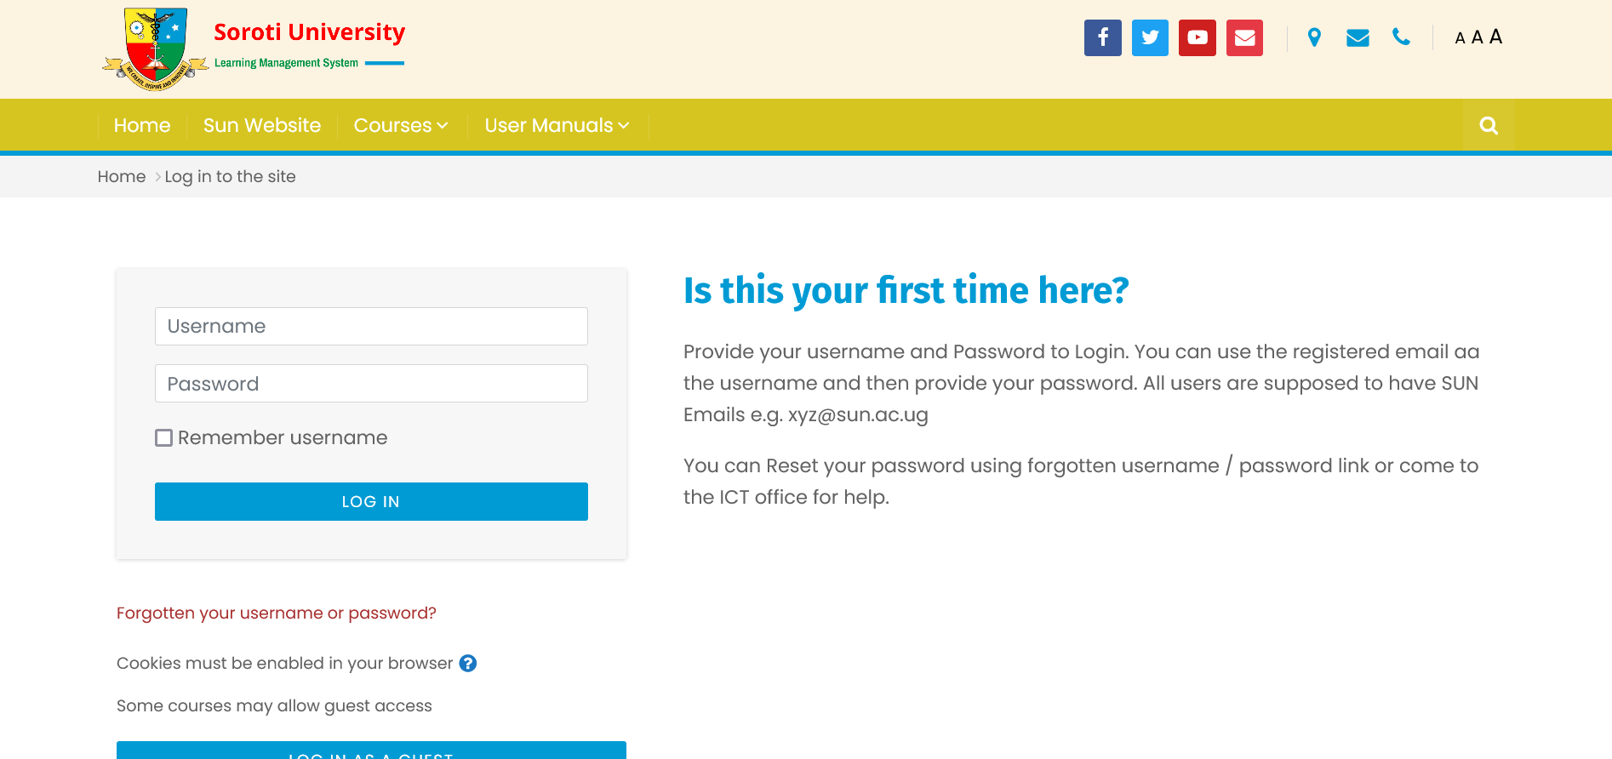Expand the Courses dropdown menu
The width and height of the screenshot is (1612, 759).
401,126
